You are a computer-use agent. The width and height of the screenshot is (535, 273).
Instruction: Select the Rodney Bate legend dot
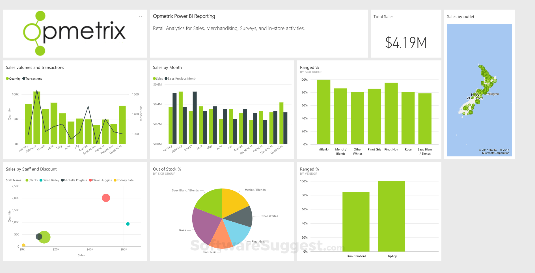115,180
